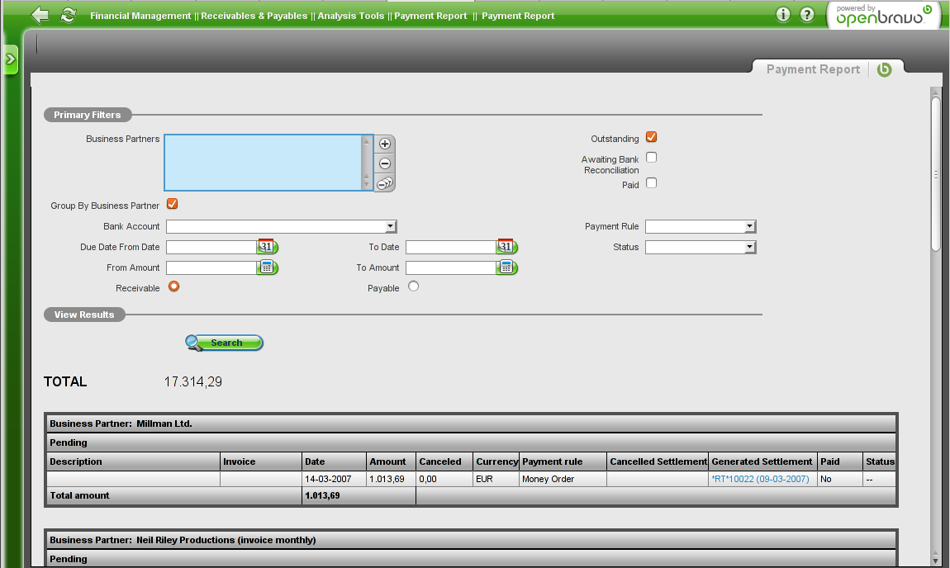Select the Payment Report tab
The width and height of the screenshot is (950, 568).
(813, 69)
